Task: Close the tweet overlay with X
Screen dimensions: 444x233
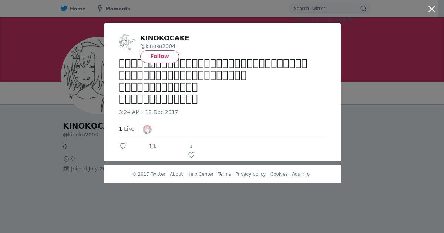Action: click(431, 9)
